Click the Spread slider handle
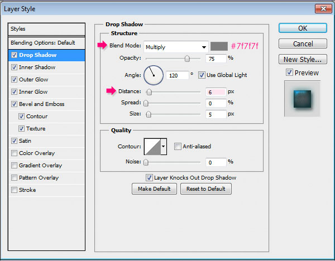The height and width of the screenshot is (261, 335). (146, 103)
